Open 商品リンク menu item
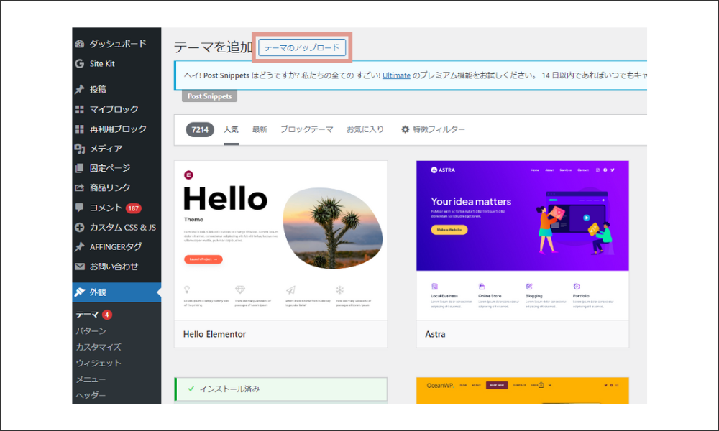The width and height of the screenshot is (719, 431). 110,187
